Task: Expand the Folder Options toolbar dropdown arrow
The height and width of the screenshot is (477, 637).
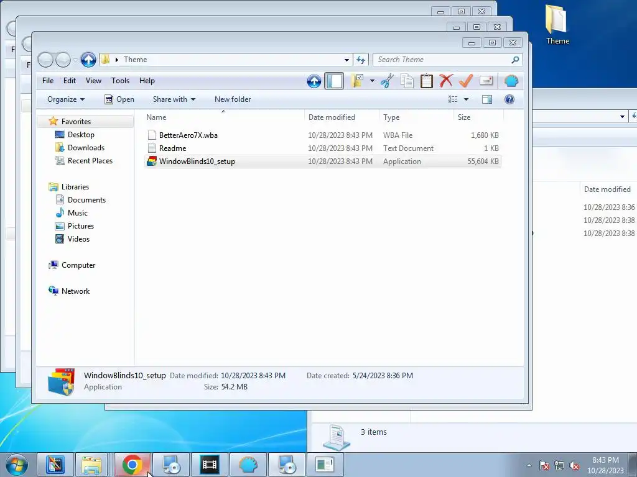Action: (x=372, y=81)
